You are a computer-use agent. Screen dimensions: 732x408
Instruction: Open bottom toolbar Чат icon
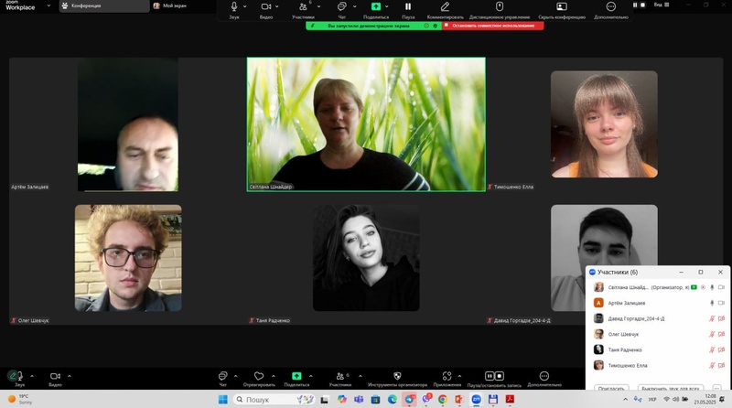222,376
